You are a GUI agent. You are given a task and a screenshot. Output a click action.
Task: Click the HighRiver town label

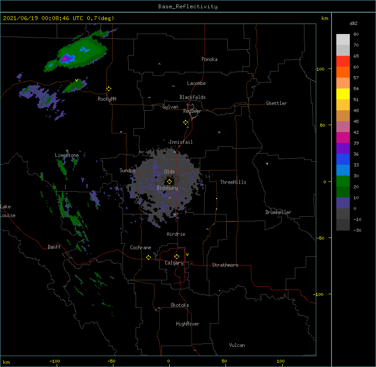click(x=188, y=324)
